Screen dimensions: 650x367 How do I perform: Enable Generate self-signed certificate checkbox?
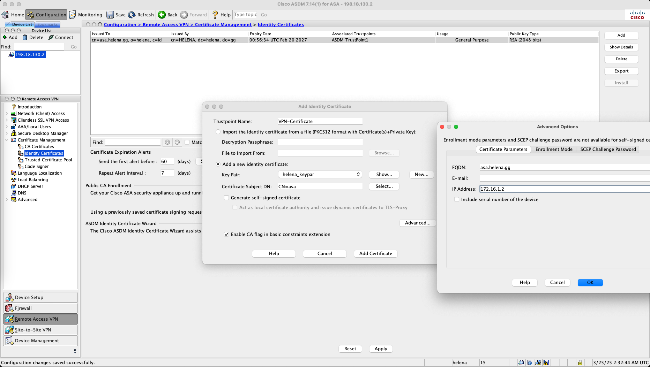pyautogui.click(x=226, y=198)
